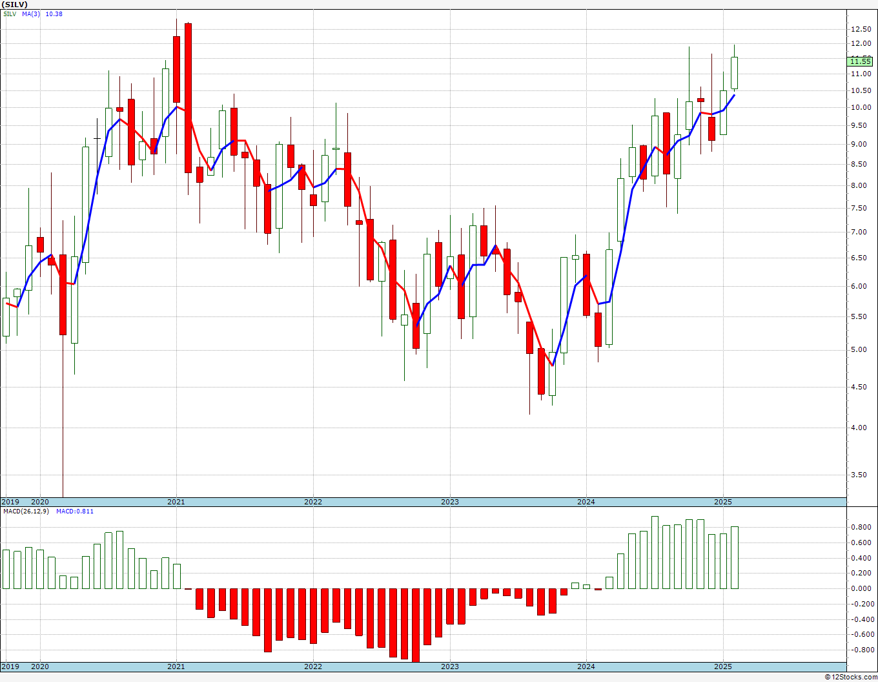Click the 11.00 price axis label
878x682 pixels.
coord(860,74)
